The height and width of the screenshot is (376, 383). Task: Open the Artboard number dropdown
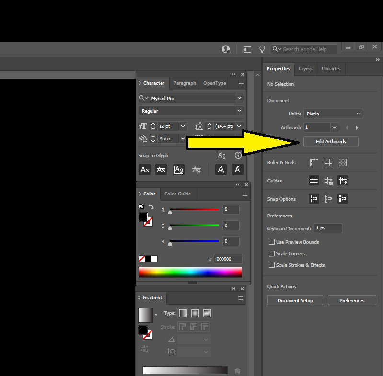coord(335,127)
